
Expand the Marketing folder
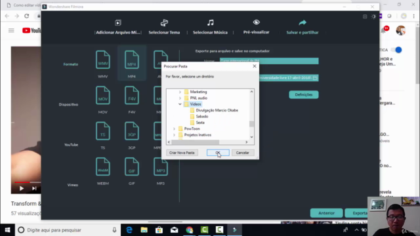(x=180, y=92)
